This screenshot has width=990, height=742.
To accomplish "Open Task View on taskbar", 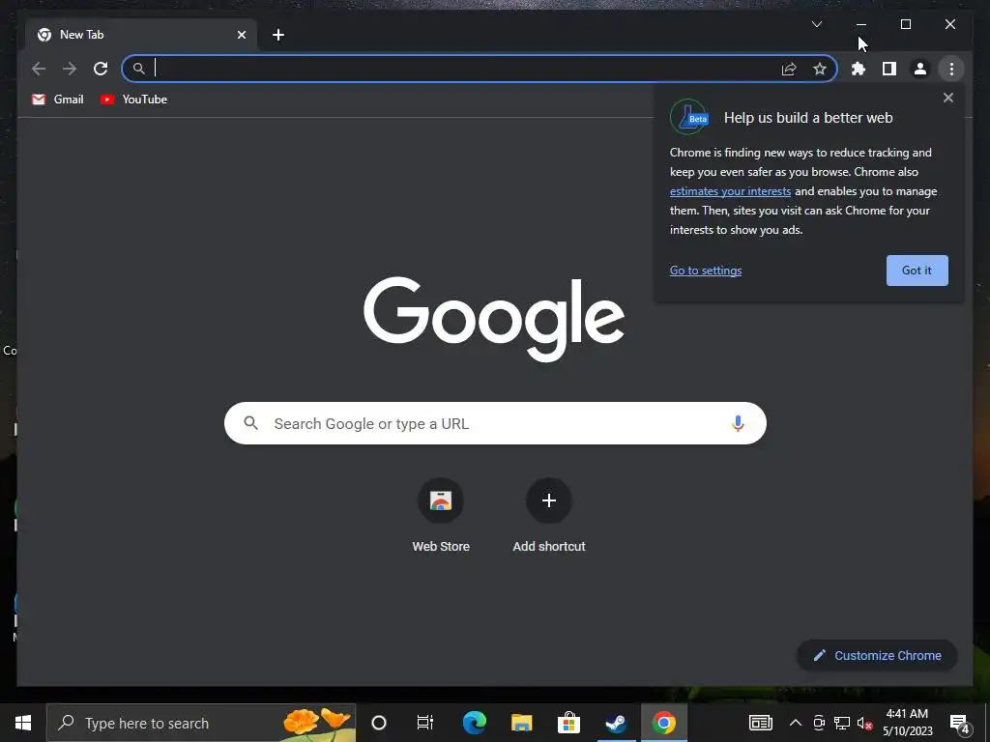I will (x=425, y=723).
